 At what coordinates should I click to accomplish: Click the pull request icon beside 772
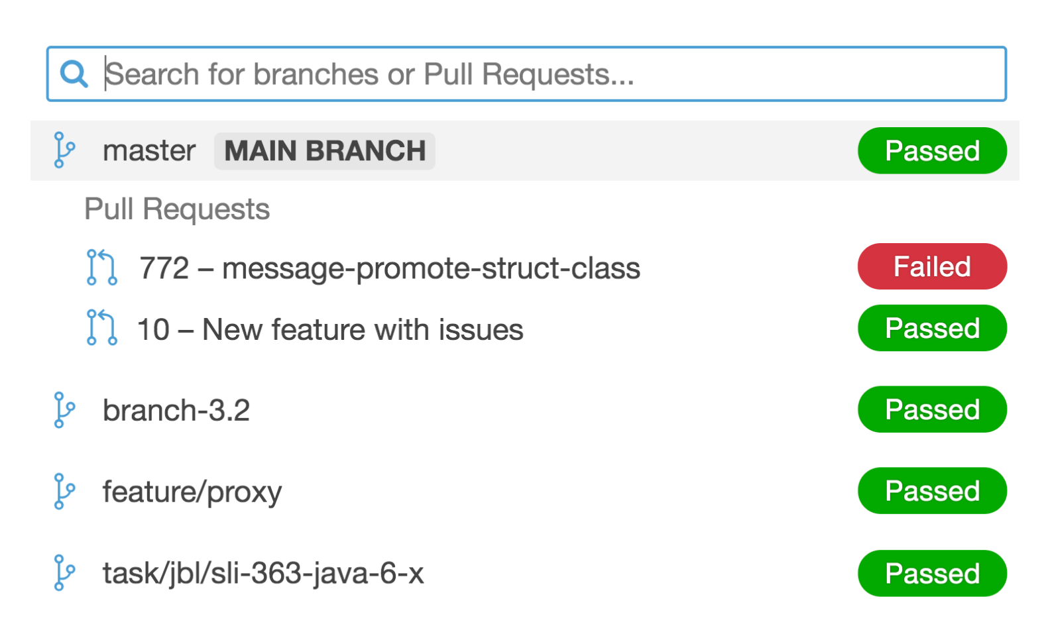(x=101, y=267)
